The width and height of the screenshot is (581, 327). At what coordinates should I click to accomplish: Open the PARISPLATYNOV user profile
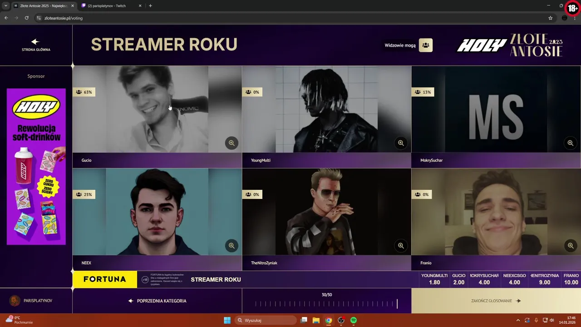tap(31, 301)
